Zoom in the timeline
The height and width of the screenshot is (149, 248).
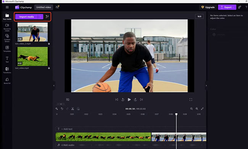(x=197, y=109)
